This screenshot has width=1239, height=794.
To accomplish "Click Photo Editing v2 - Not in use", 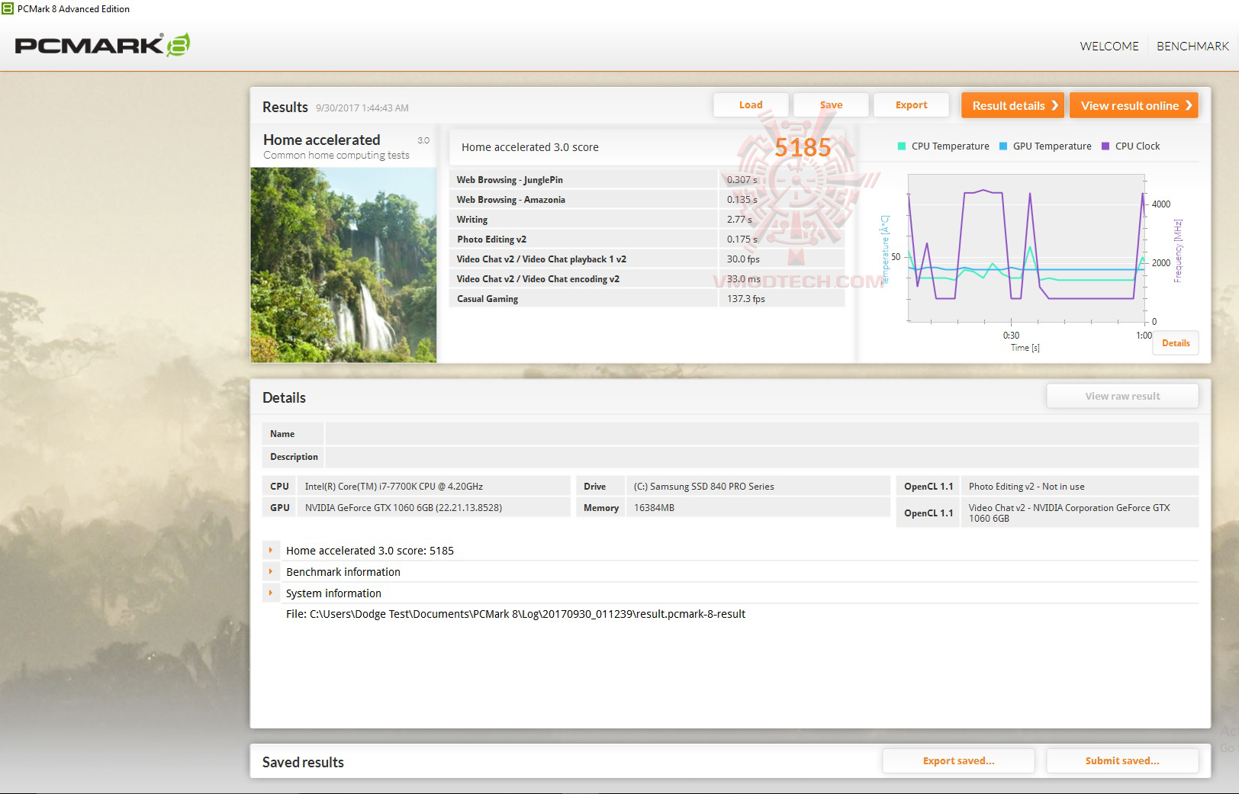I will 1026,487.
